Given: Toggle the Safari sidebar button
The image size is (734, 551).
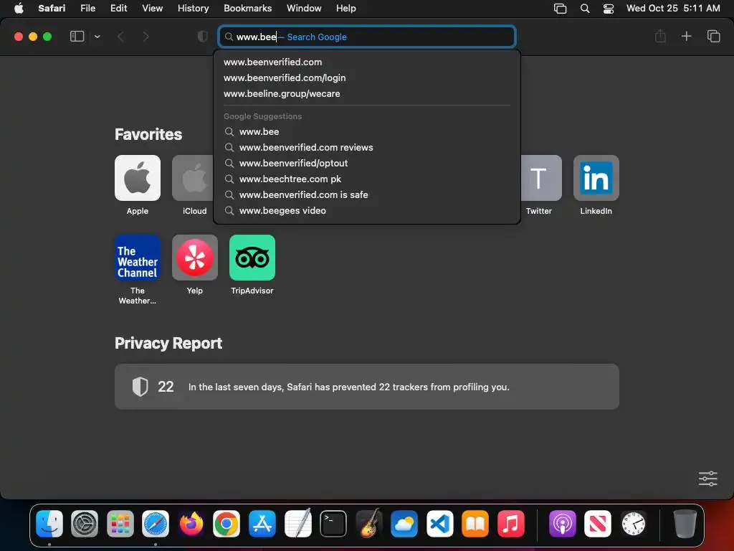Looking at the screenshot, I should pyautogui.click(x=77, y=37).
